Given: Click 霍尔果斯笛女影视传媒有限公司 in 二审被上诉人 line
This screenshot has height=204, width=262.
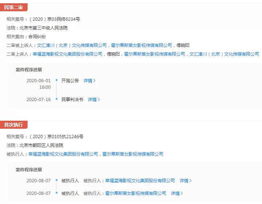Looking at the screenshot, I should click(x=142, y=45).
